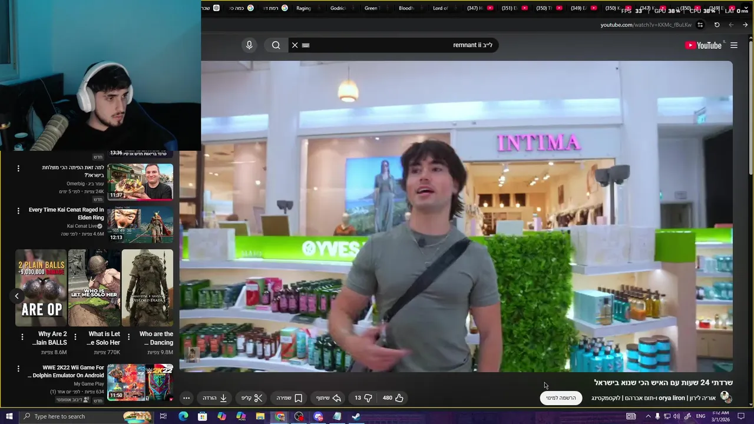
Task: Click Every Time Kai Cenat Raged title text
Action: click(x=66, y=214)
